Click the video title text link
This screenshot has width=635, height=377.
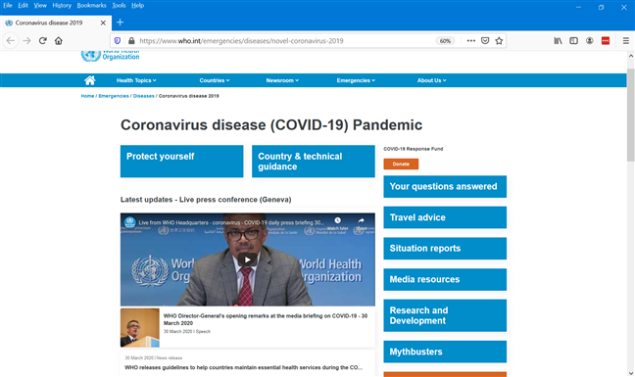click(231, 222)
